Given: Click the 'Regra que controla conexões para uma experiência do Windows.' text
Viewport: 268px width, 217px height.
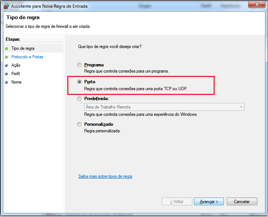Looking at the screenshot, I should [141, 114].
